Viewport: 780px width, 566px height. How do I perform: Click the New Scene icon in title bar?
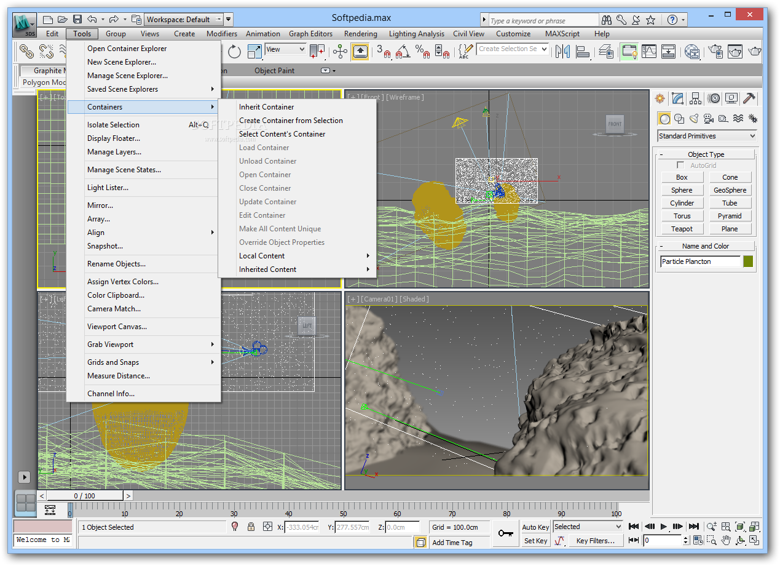pyautogui.click(x=49, y=20)
